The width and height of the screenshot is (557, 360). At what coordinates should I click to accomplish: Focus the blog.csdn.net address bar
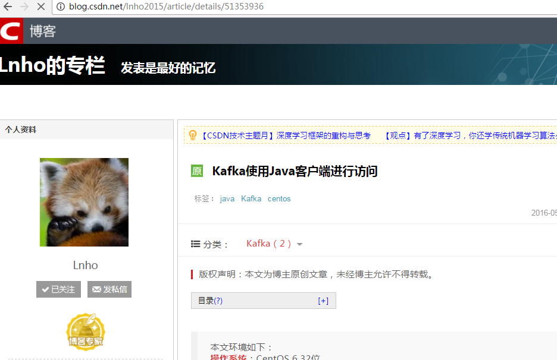[305, 7]
